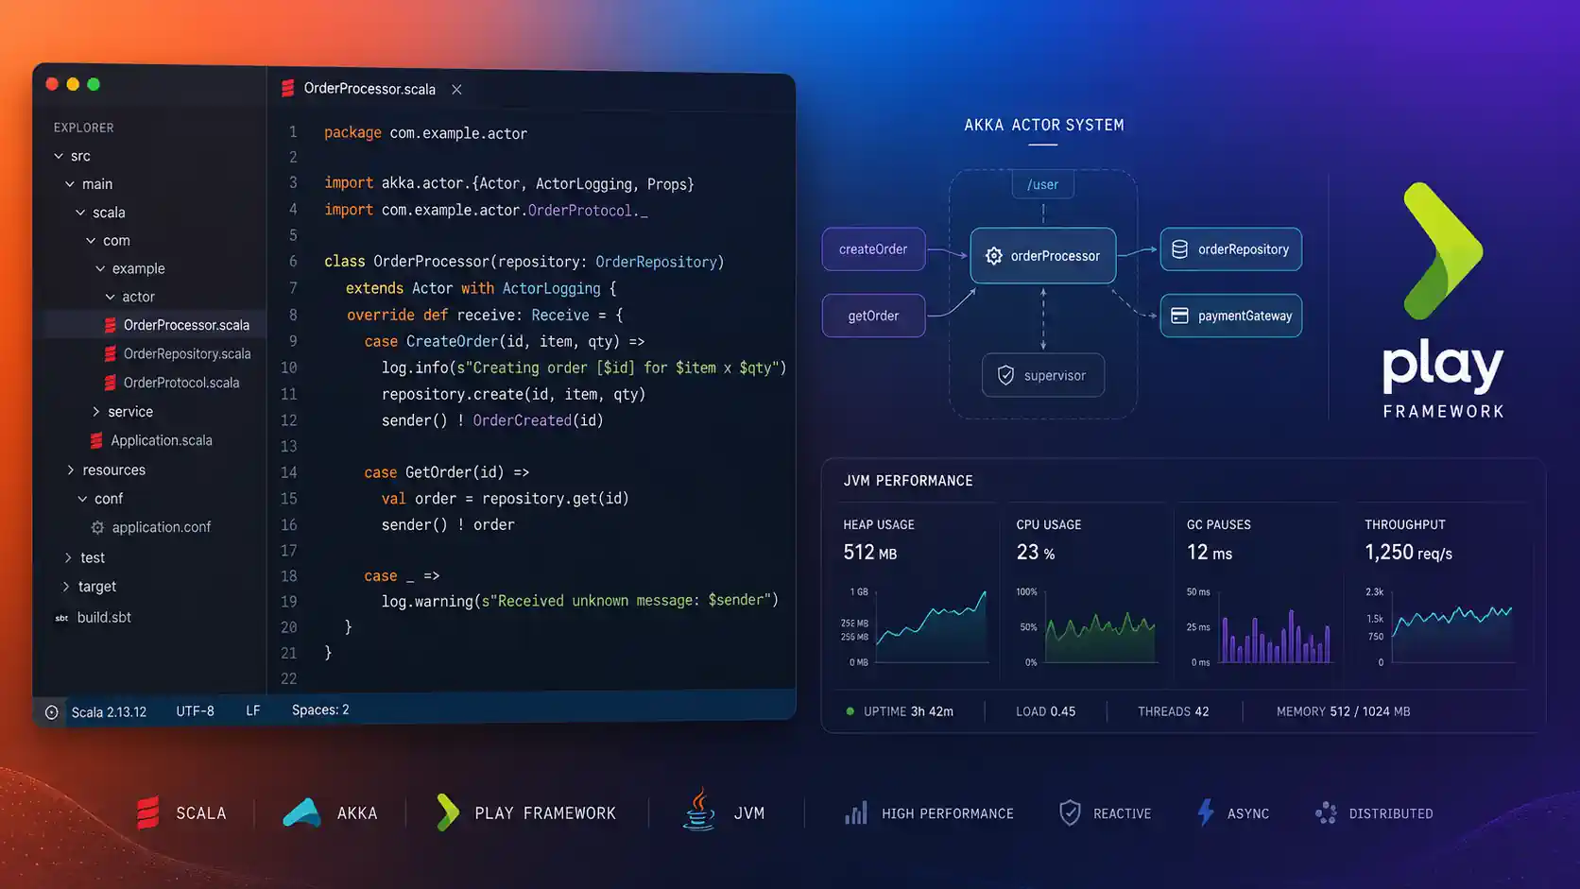Click Spaces: 2 indentation setting

(320, 709)
